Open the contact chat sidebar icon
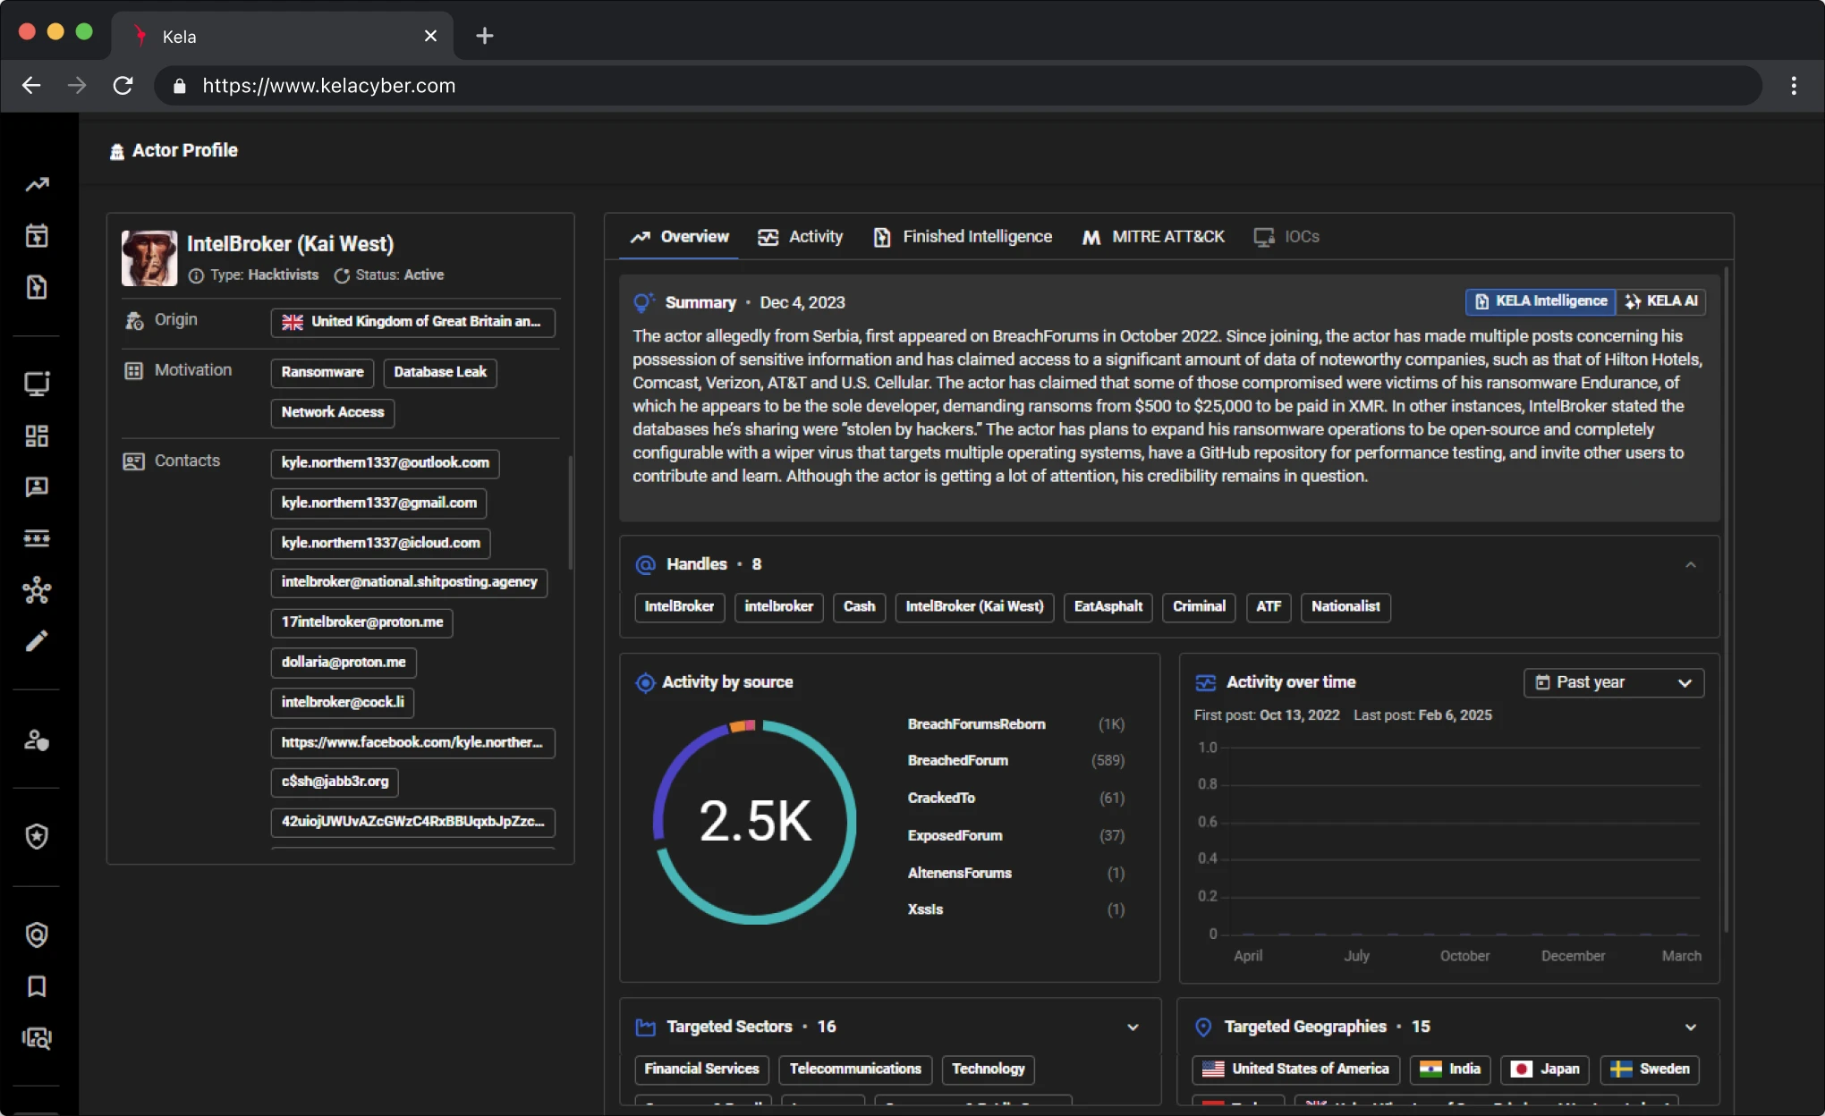 pos(37,486)
